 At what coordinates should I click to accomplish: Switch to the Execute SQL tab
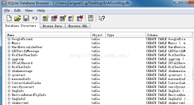(x=78, y=26)
